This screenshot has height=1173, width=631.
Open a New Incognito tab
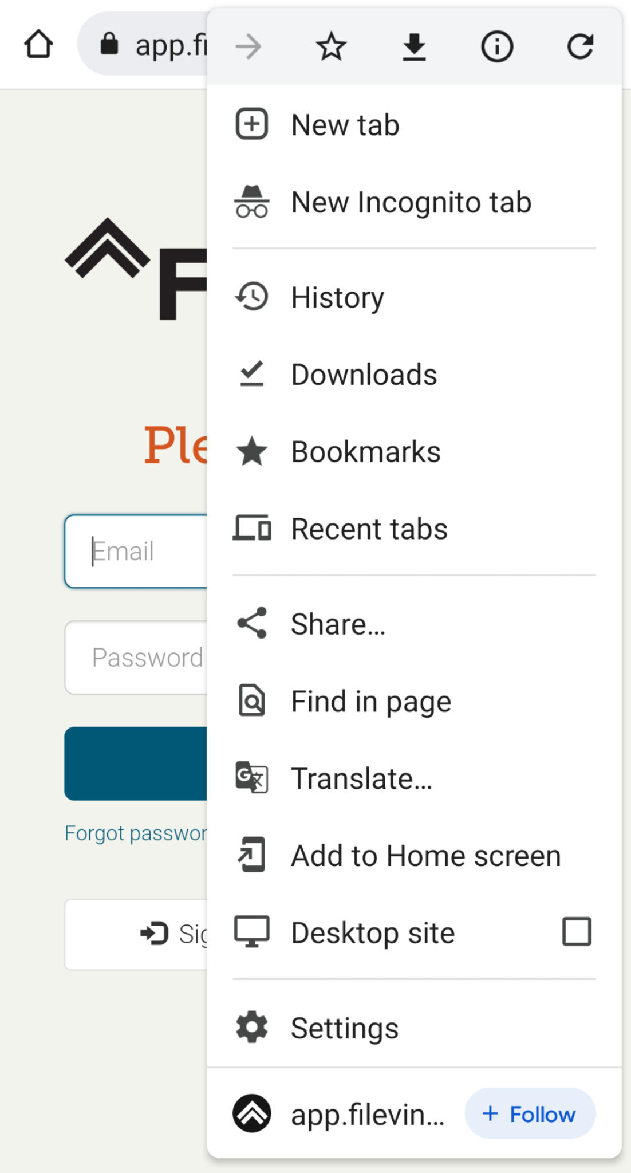[x=411, y=202]
